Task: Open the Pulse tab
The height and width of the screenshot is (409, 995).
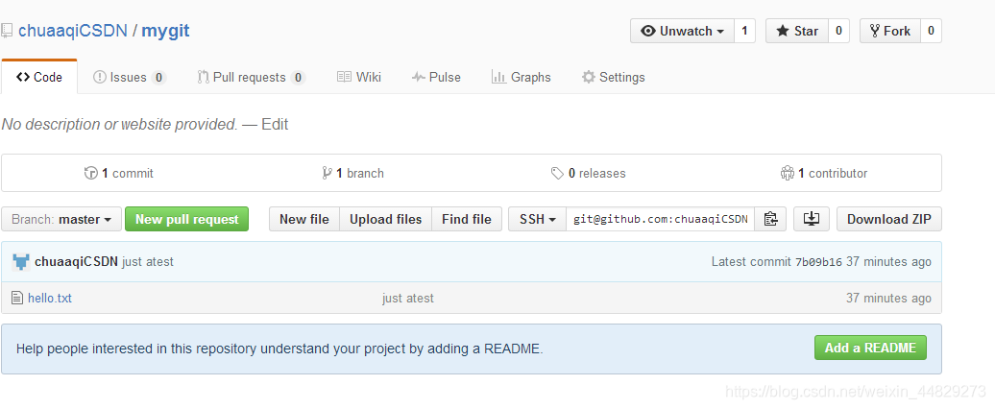Action: coord(436,78)
